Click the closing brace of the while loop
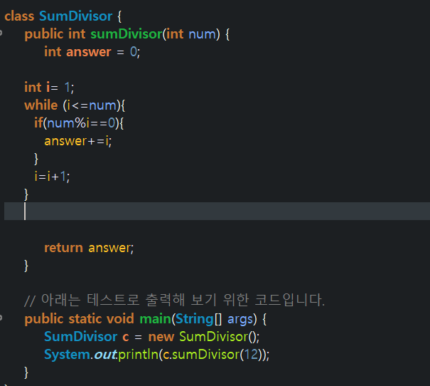Image resolution: width=430 pixels, height=386 pixels. (26, 194)
